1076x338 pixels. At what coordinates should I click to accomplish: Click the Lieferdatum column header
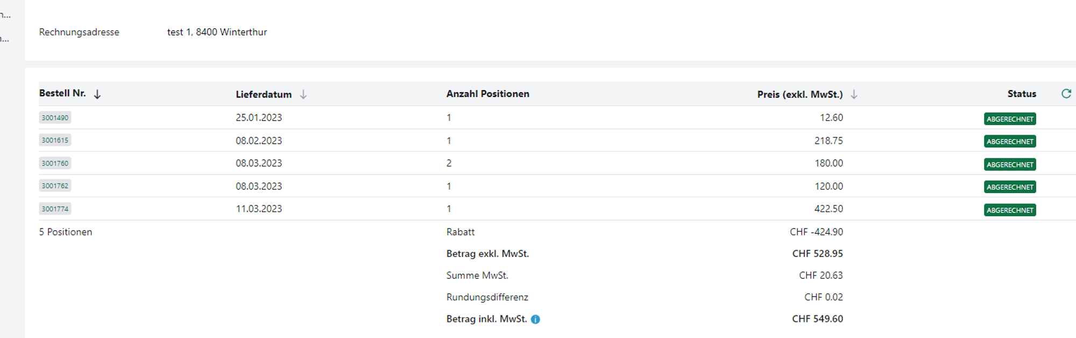264,94
